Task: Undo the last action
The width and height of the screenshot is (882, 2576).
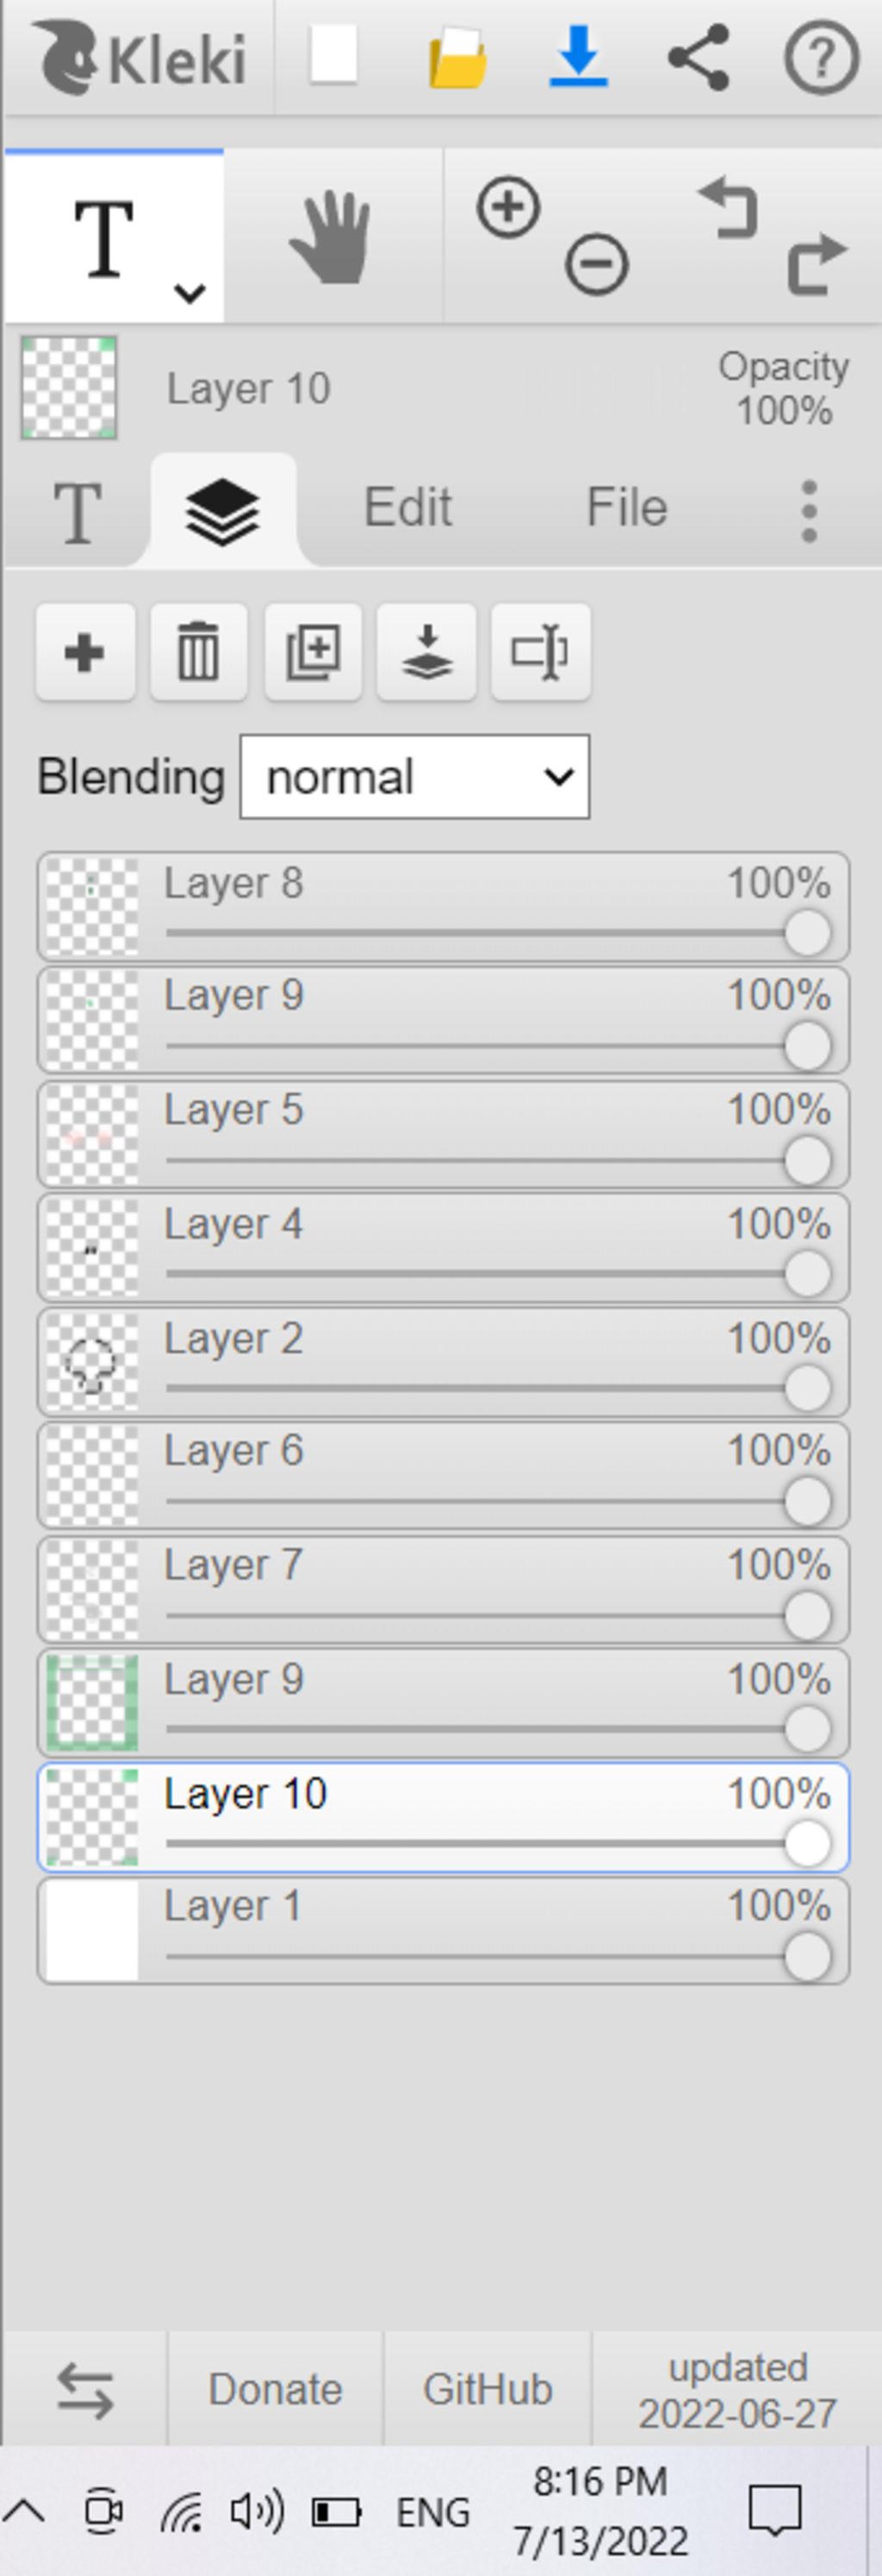Action: [728, 207]
